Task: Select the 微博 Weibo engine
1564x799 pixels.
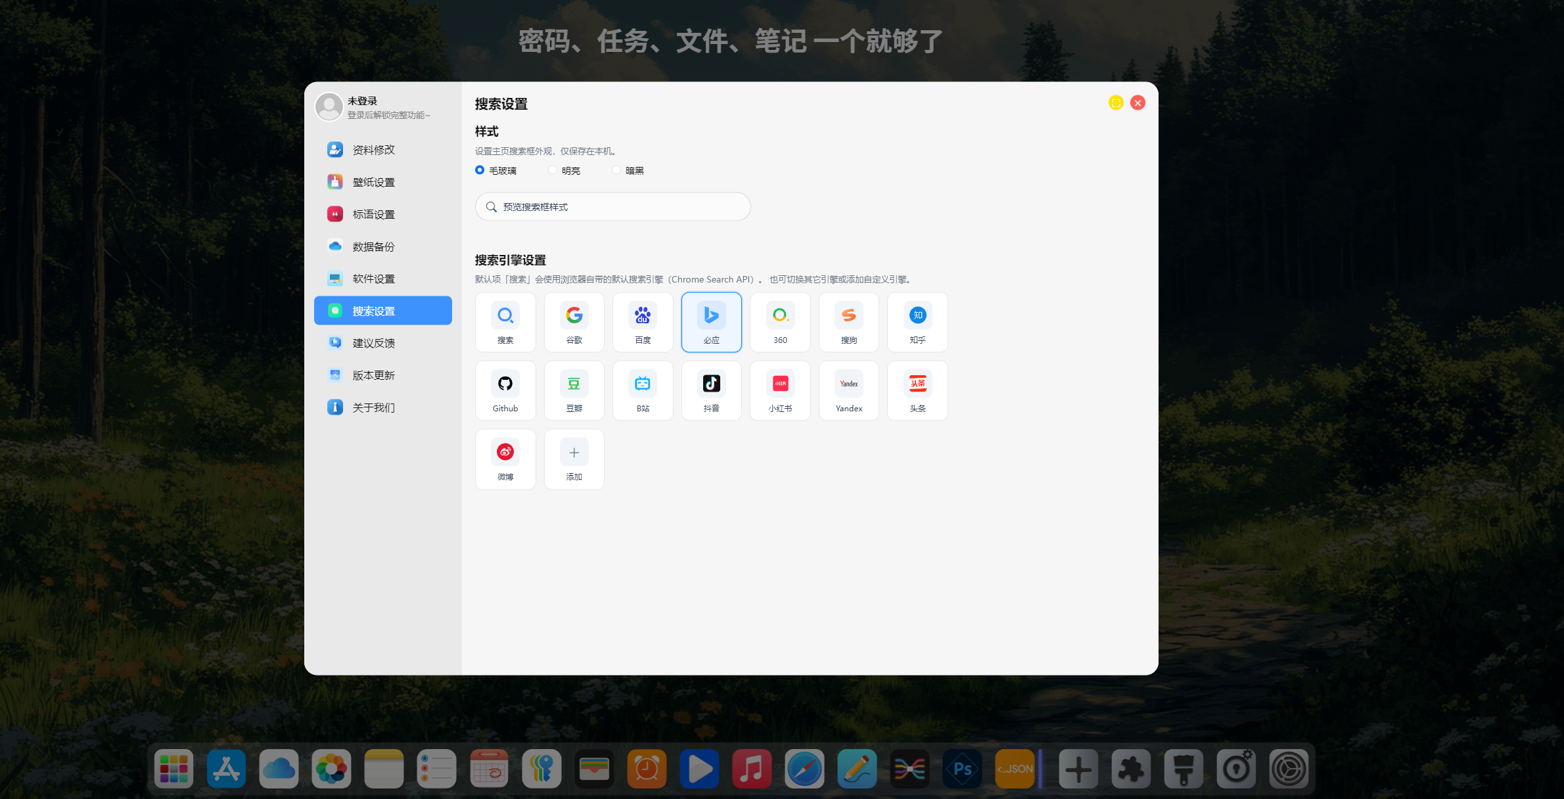Action: pyautogui.click(x=505, y=459)
